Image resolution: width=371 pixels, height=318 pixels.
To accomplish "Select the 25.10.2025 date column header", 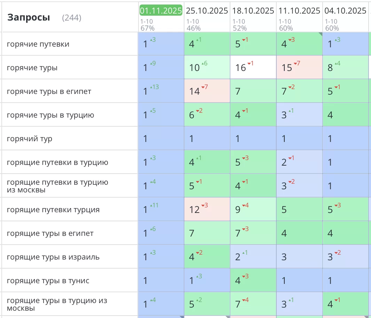I will click(207, 11).
